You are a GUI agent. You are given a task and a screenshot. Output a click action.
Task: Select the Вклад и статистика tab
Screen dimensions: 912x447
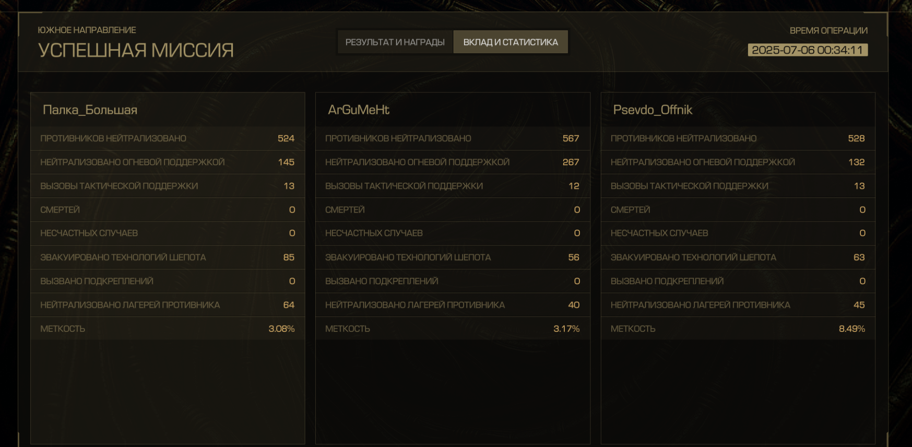tap(511, 42)
